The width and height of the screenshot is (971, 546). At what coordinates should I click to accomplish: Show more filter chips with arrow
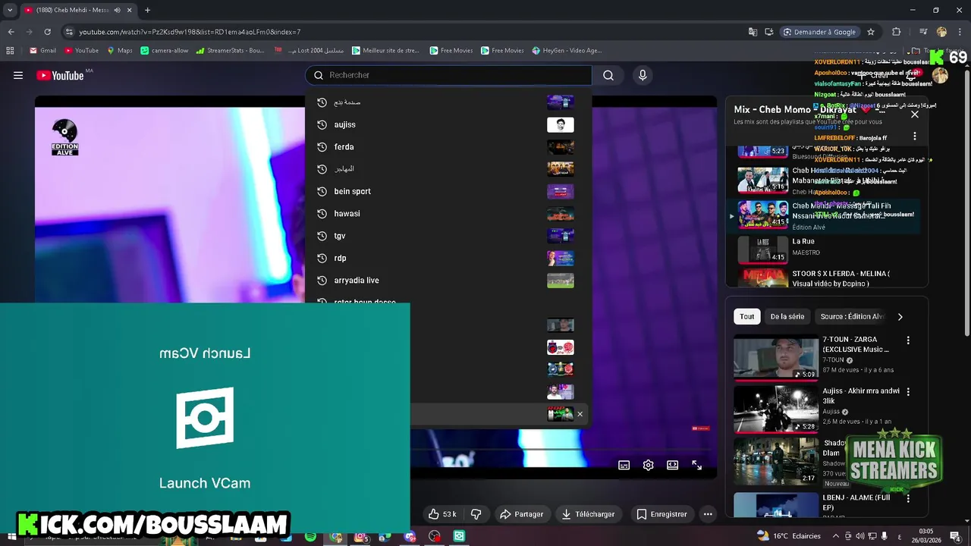[x=900, y=317]
